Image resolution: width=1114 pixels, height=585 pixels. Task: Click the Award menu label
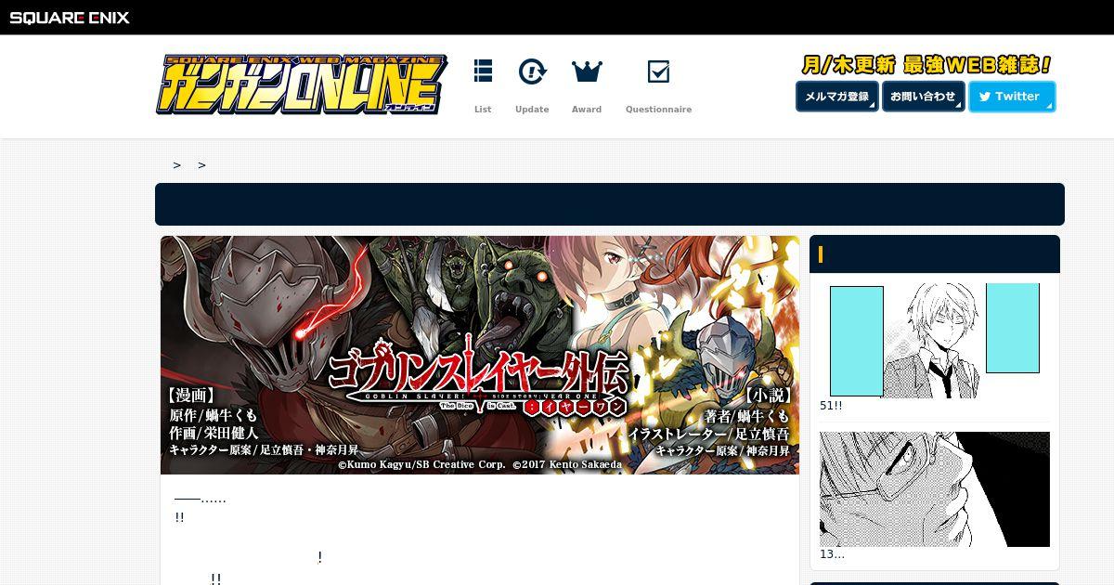(x=587, y=110)
